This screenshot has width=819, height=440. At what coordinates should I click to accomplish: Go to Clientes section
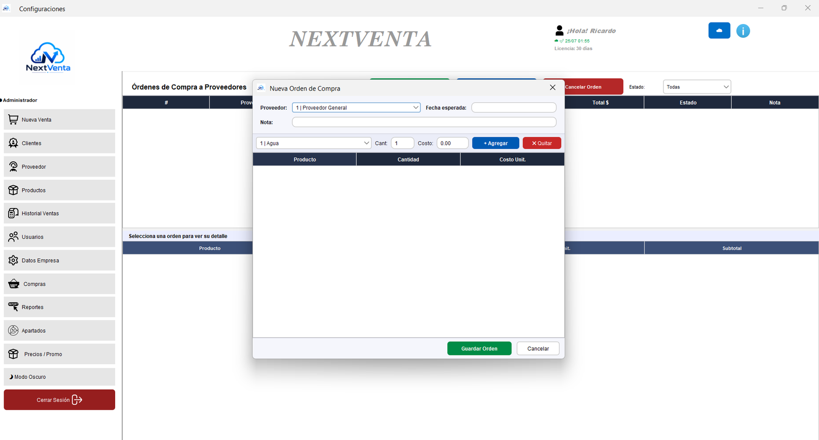click(59, 143)
